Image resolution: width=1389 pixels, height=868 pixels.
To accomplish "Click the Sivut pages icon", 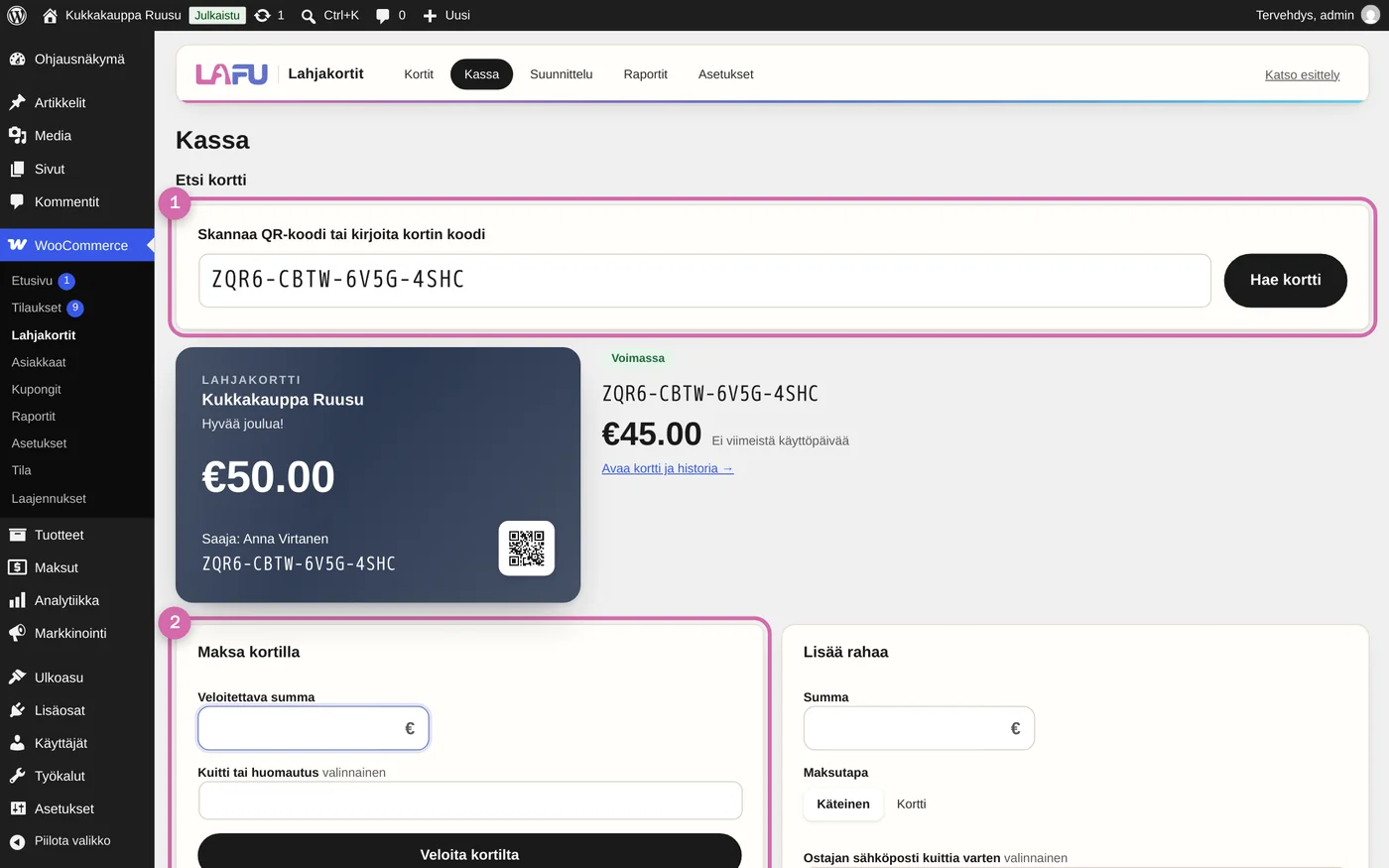I will point(17,169).
